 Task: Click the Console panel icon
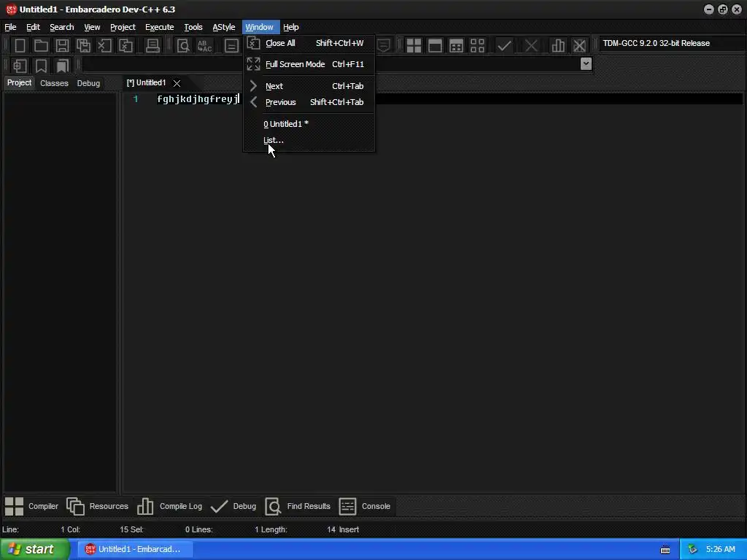click(x=347, y=506)
